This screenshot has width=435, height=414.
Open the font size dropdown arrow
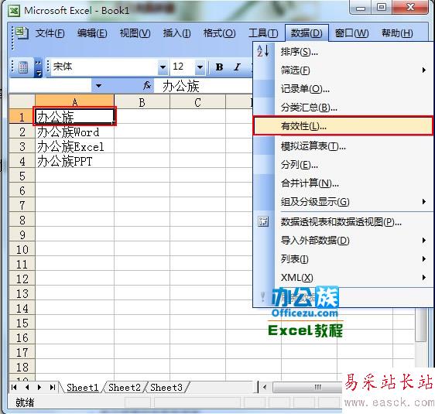[x=200, y=67]
